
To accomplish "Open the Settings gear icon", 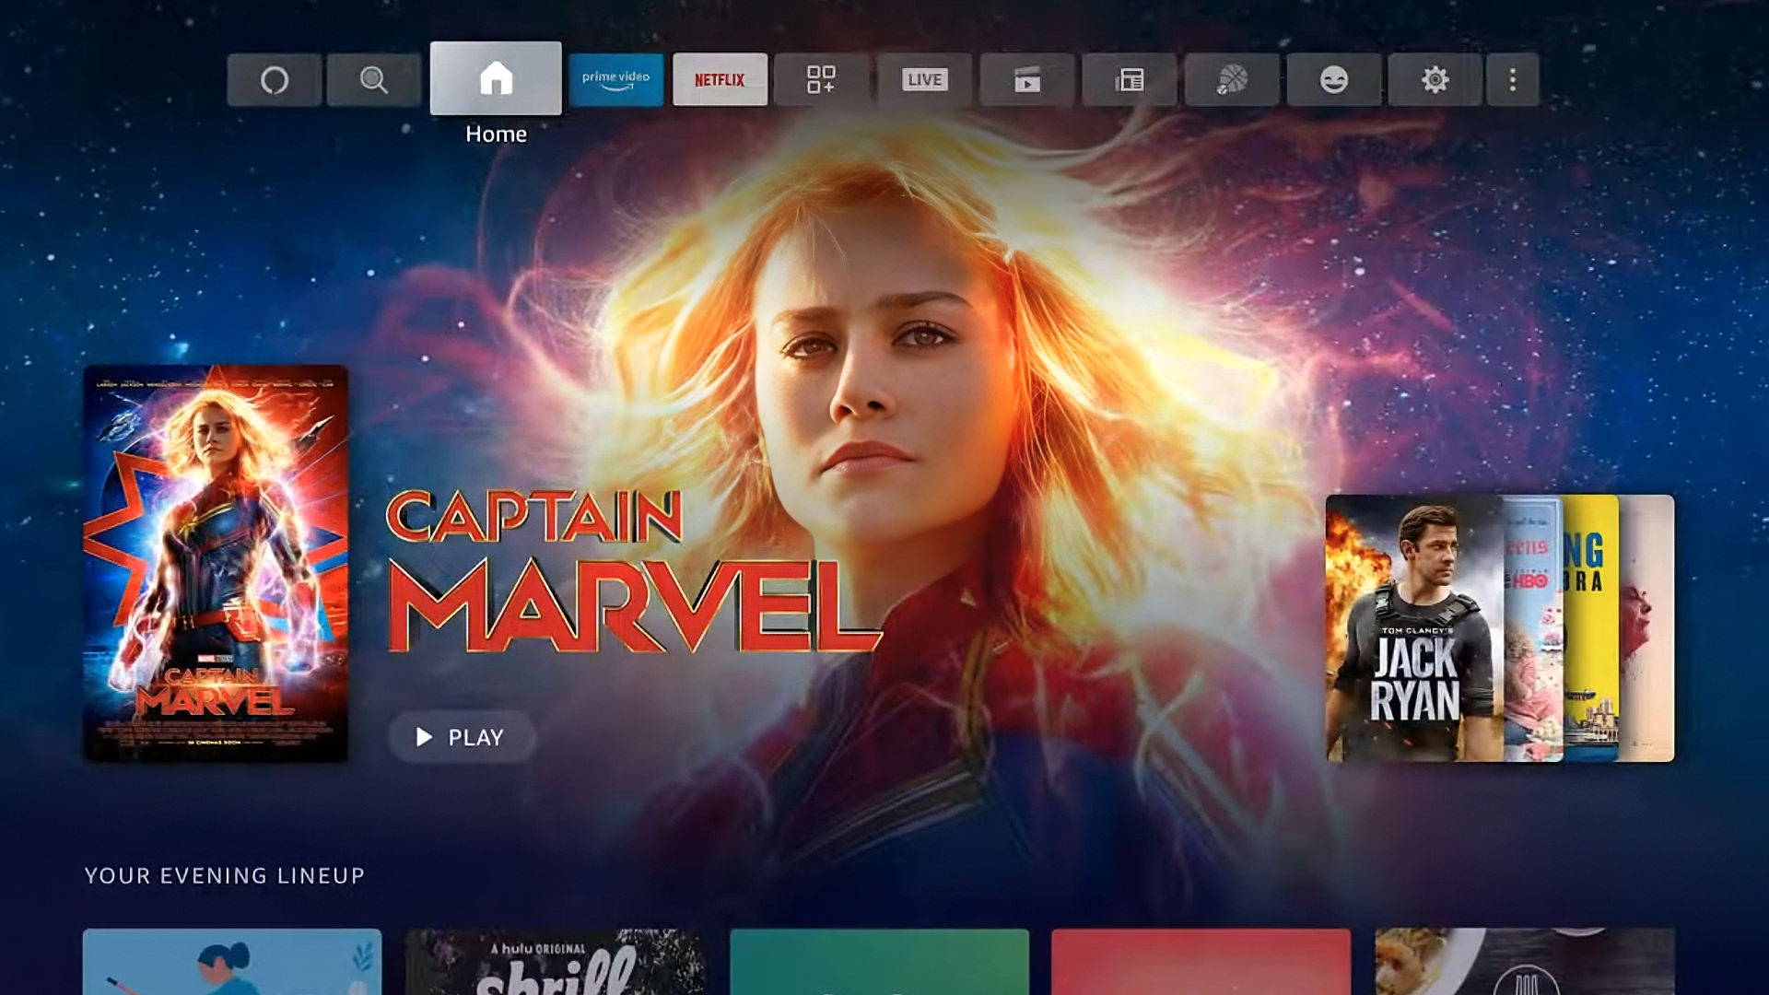I will tap(1435, 80).
